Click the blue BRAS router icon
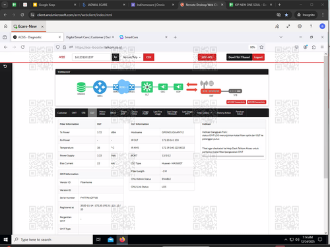The width and height of the screenshot is (330, 247). (100, 87)
